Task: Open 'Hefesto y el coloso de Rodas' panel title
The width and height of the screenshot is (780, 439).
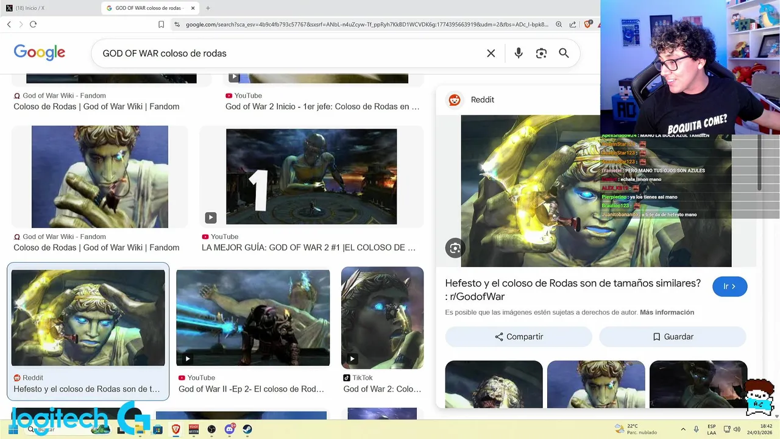Action: 573,290
